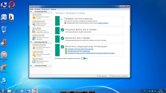Select the Чистка дисков heading
Image resolution: width=166 pixels, height=93 pixels.
(x=37, y=28)
